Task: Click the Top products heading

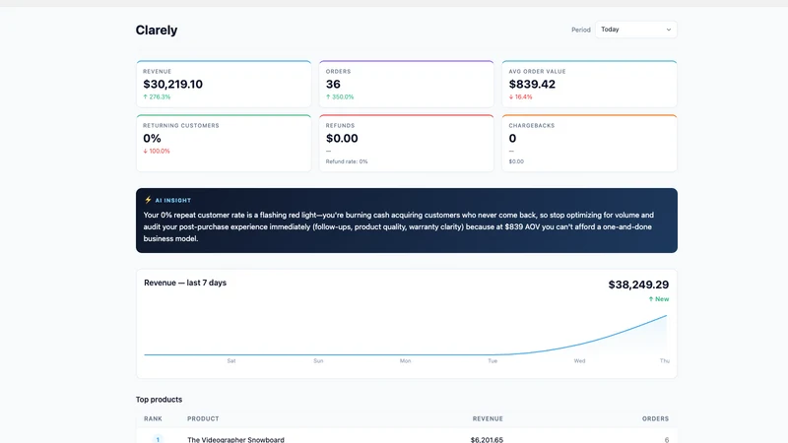Action: 159,400
